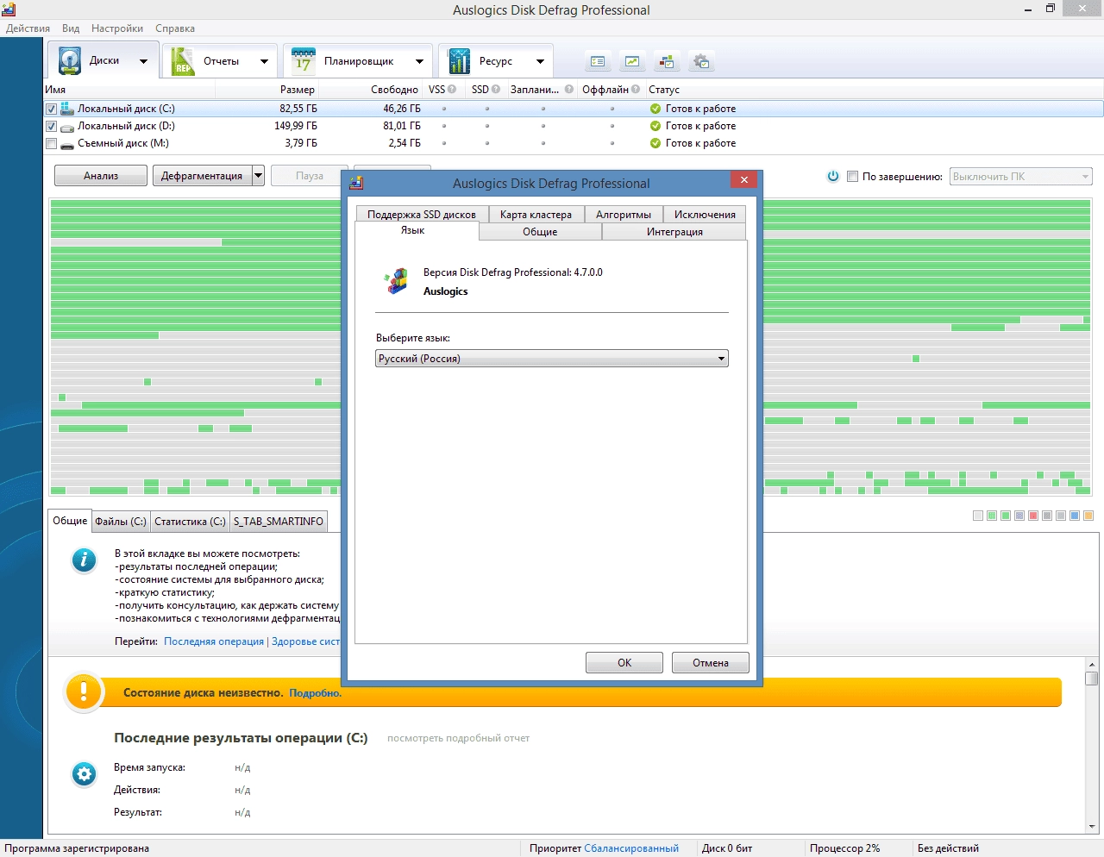Click the yellow warning exclamation icon
The width and height of the screenshot is (1104, 857).
point(84,691)
